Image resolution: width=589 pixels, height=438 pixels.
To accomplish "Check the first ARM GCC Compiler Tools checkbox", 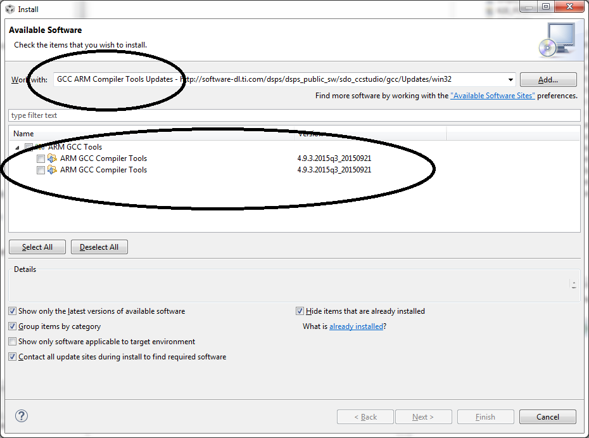I will (41, 158).
